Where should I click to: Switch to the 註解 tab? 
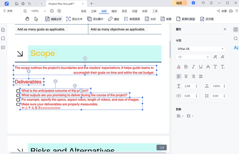(x=94, y=11)
